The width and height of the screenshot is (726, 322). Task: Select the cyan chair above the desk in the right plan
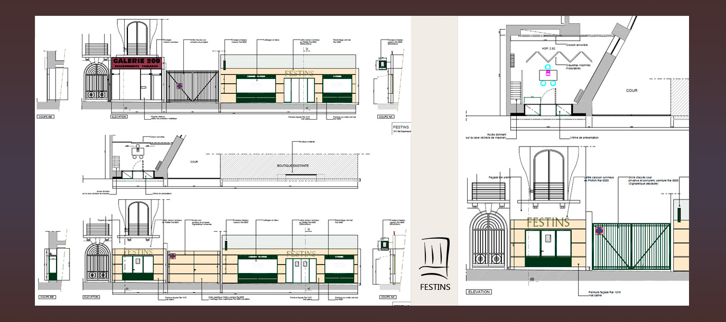click(x=547, y=67)
